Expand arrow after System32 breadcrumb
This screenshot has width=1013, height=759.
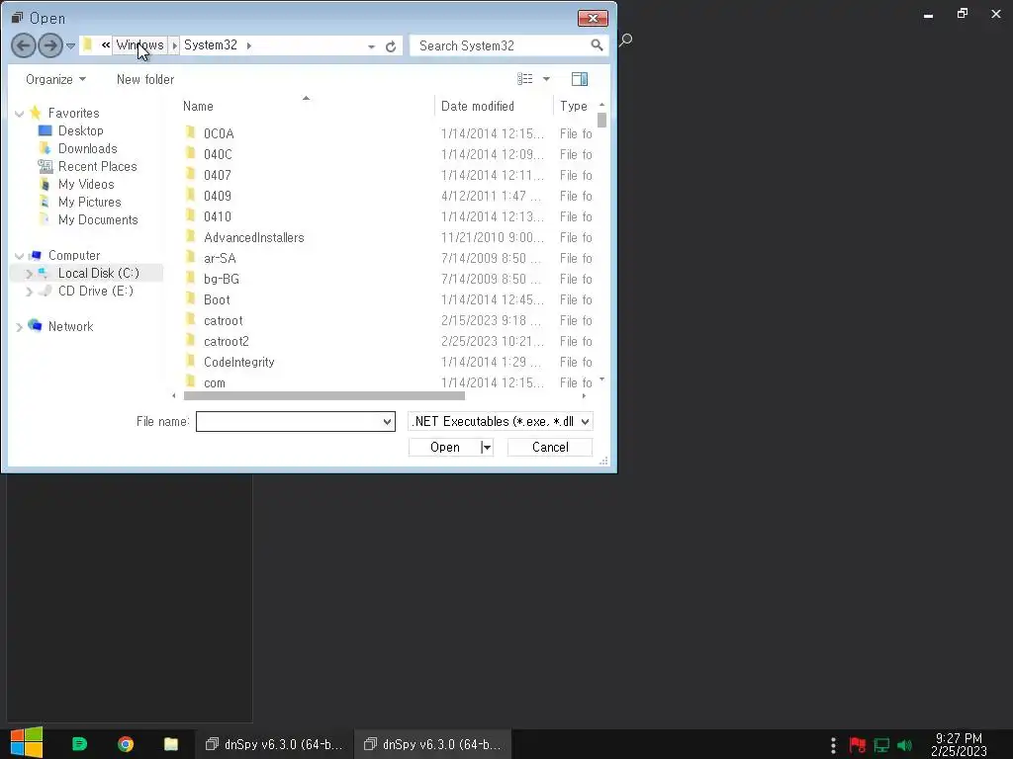click(248, 45)
